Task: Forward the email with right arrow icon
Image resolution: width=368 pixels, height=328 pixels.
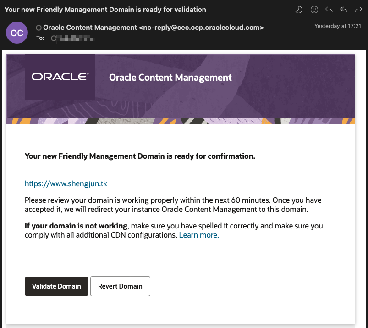Action: tap(358, 10)
